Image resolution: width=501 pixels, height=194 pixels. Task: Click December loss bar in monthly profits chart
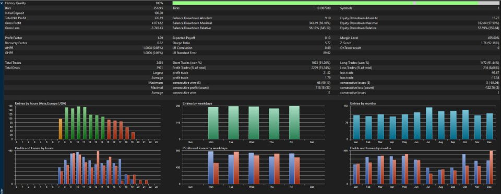(x=491, y=167)
